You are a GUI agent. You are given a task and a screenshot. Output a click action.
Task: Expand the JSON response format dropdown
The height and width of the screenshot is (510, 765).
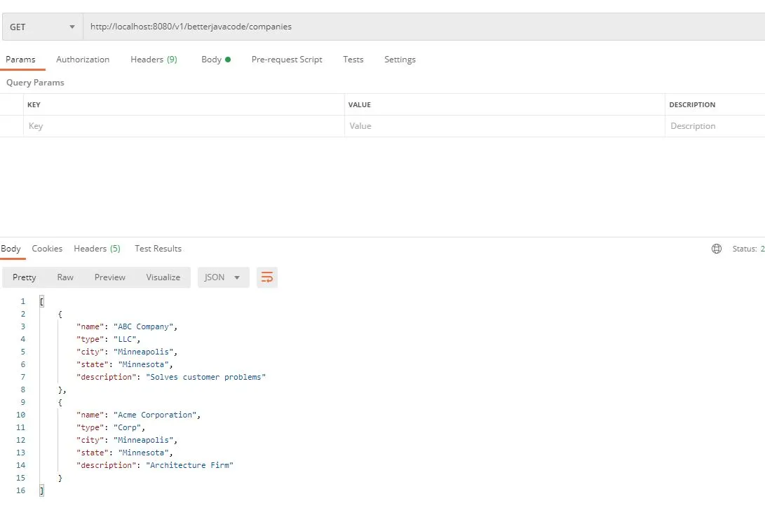click(x=222, y=277)
